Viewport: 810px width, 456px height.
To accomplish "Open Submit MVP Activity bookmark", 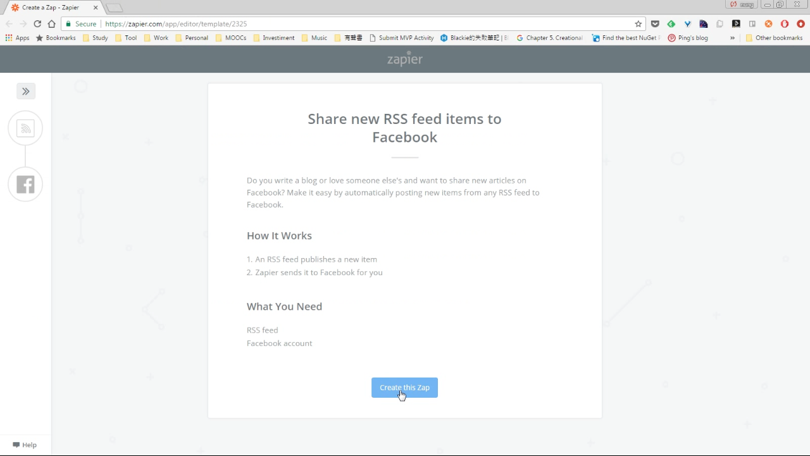I will (401, 38).
